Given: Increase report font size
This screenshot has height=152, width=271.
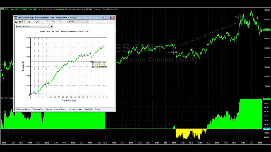Looking at the screenshot, I should 37,22.
